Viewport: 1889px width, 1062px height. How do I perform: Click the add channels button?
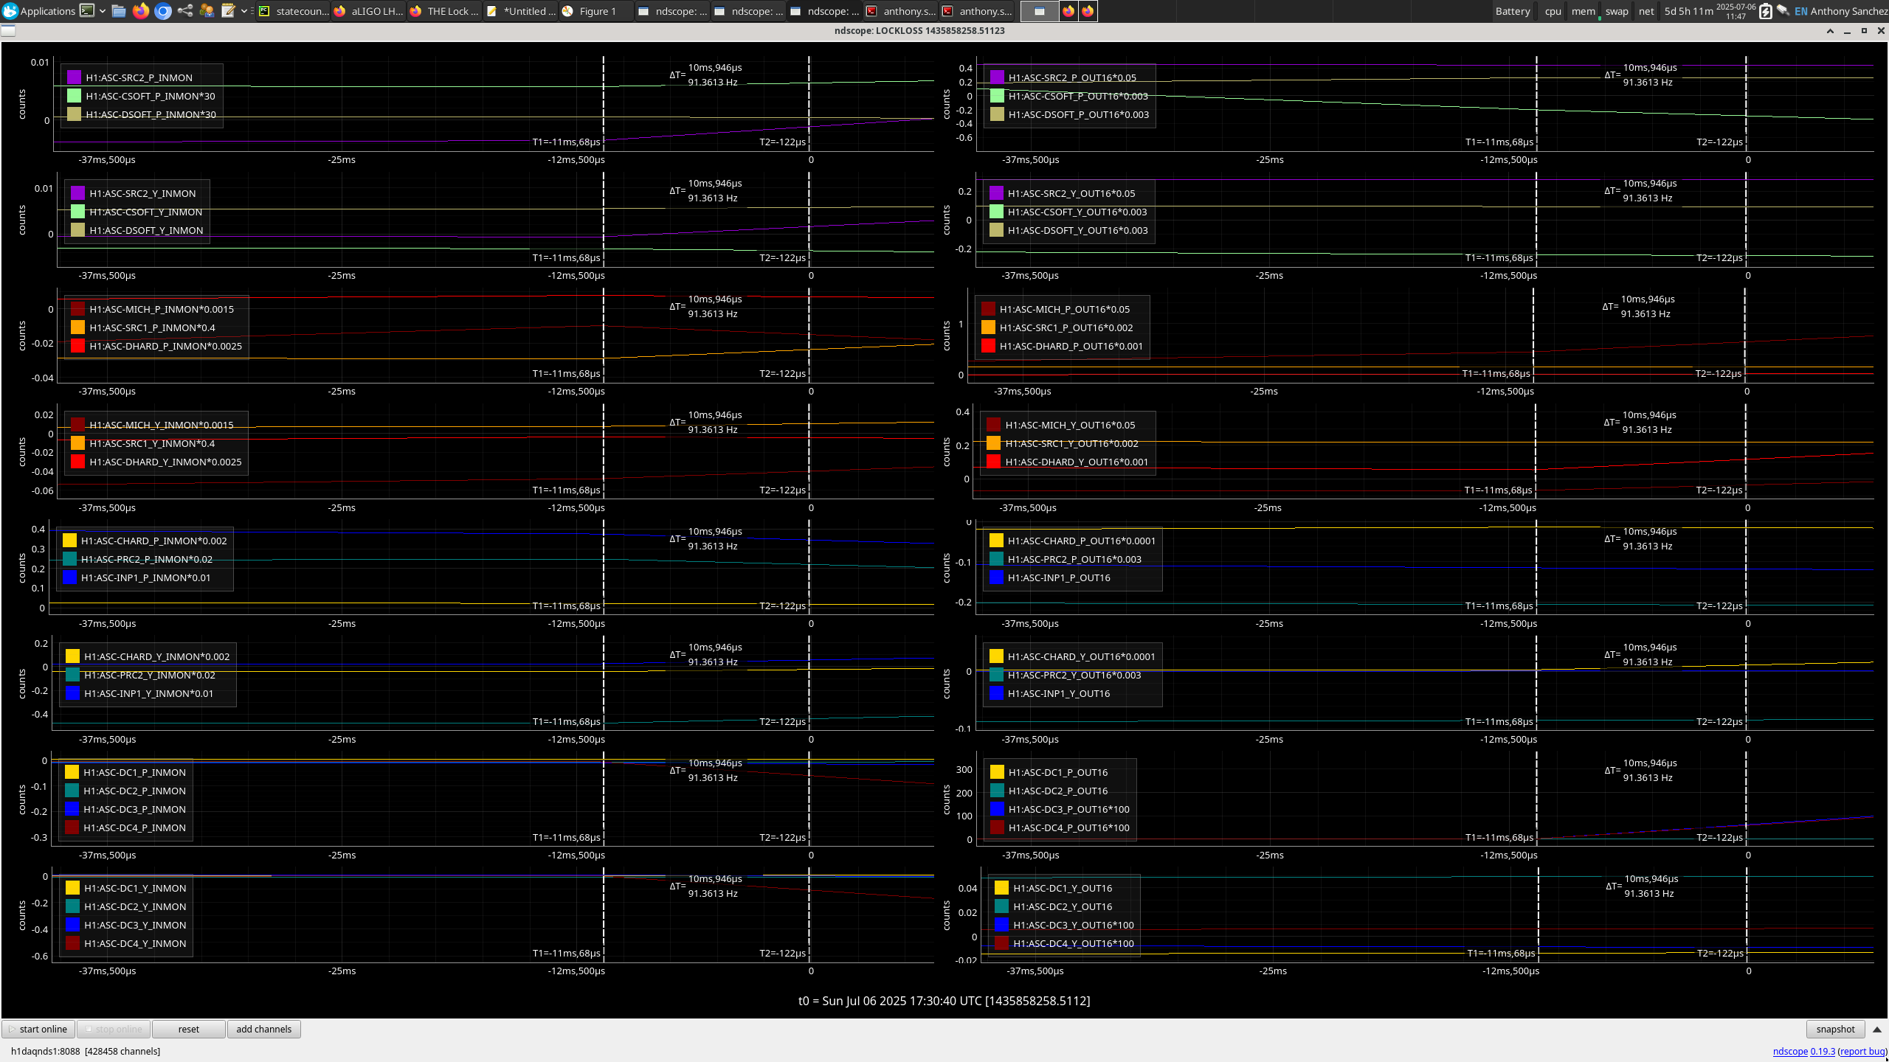263,1029
